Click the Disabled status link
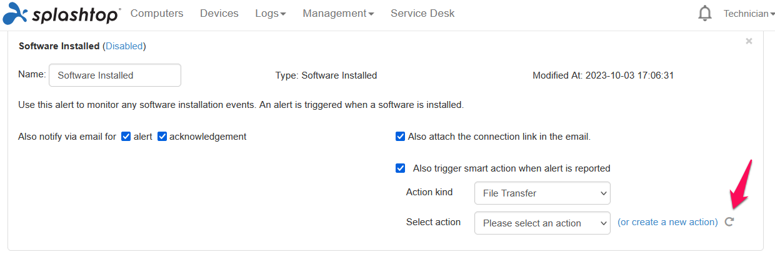The height and width of the screenshot is (257, 775). pos(124,46)
